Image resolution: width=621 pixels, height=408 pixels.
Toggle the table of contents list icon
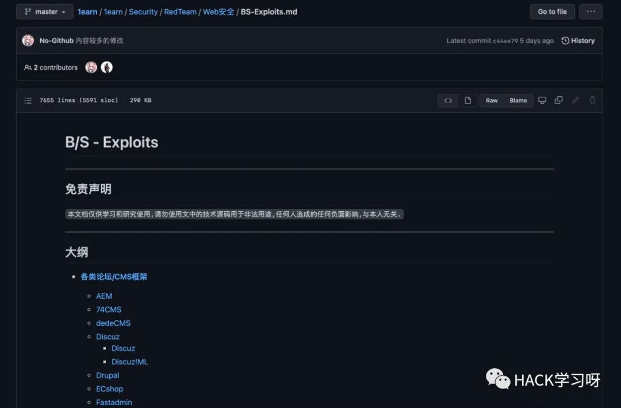coord(28,100)
